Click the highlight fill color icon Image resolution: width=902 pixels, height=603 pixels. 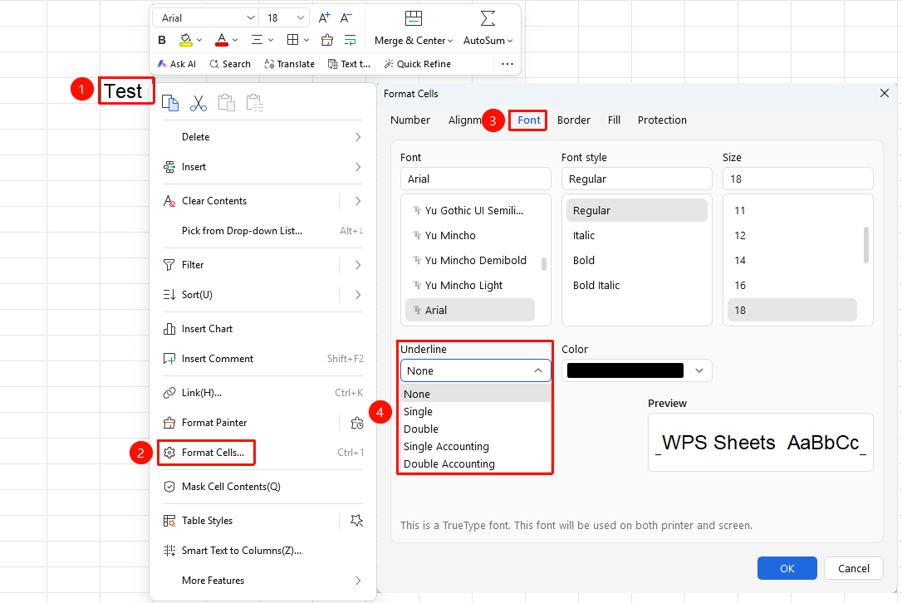185,40
